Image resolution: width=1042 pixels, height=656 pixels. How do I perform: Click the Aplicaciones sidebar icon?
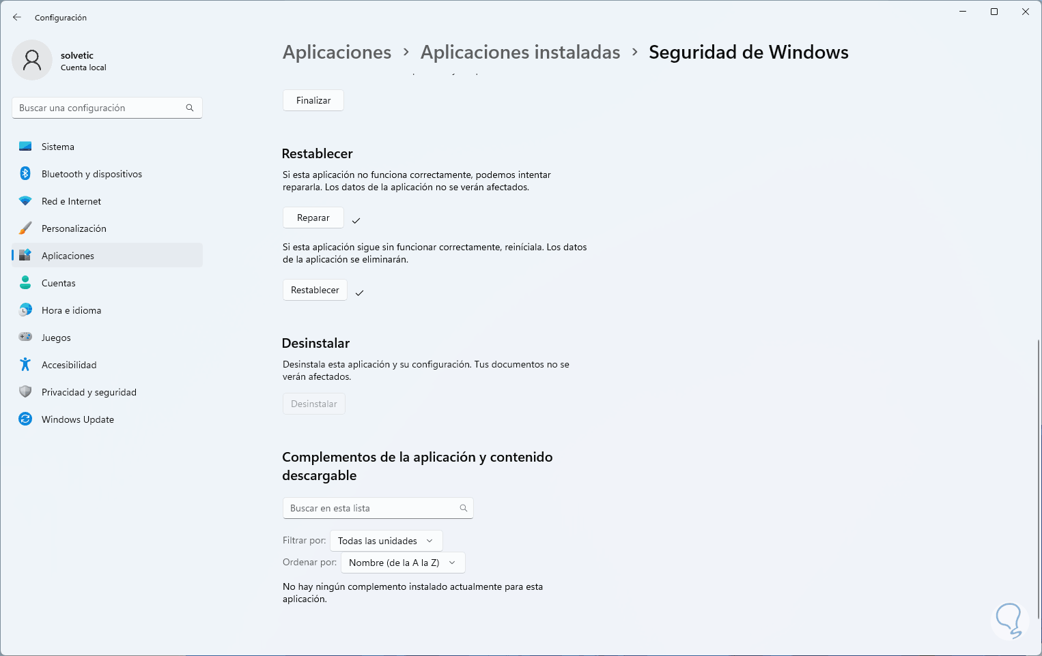click(25, 256)
